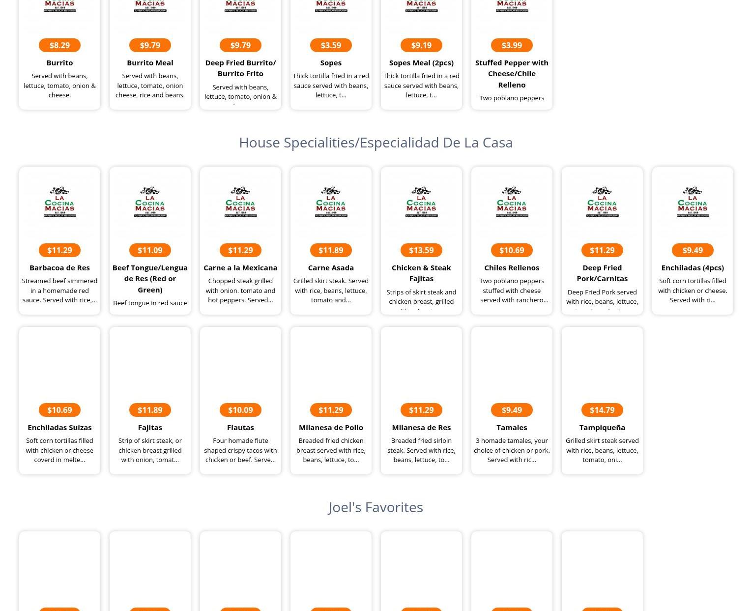
Task: Click the Fajitas item title
Action: pos(150,428)
